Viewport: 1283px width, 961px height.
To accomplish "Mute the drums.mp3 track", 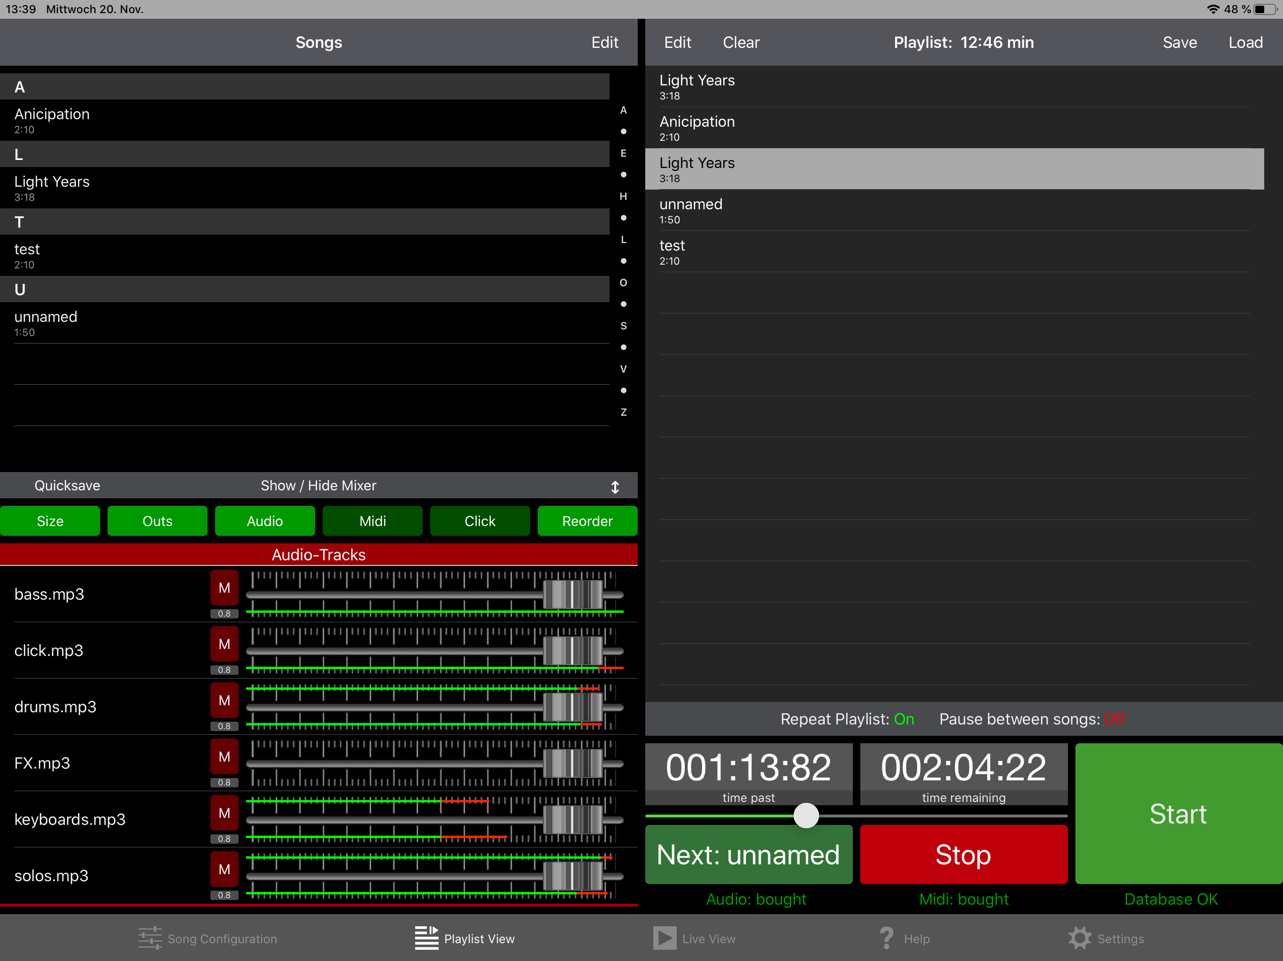I will point(224,701).
